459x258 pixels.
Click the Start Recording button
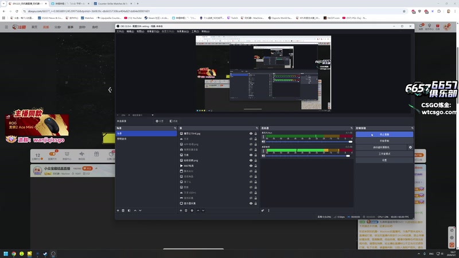pyautogui.click(x=384, y=141)
